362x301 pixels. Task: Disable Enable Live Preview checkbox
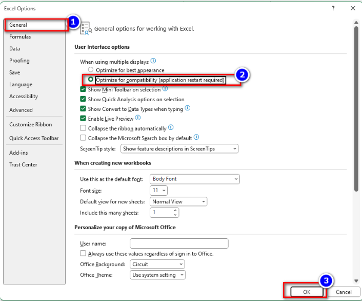point(83,119)
